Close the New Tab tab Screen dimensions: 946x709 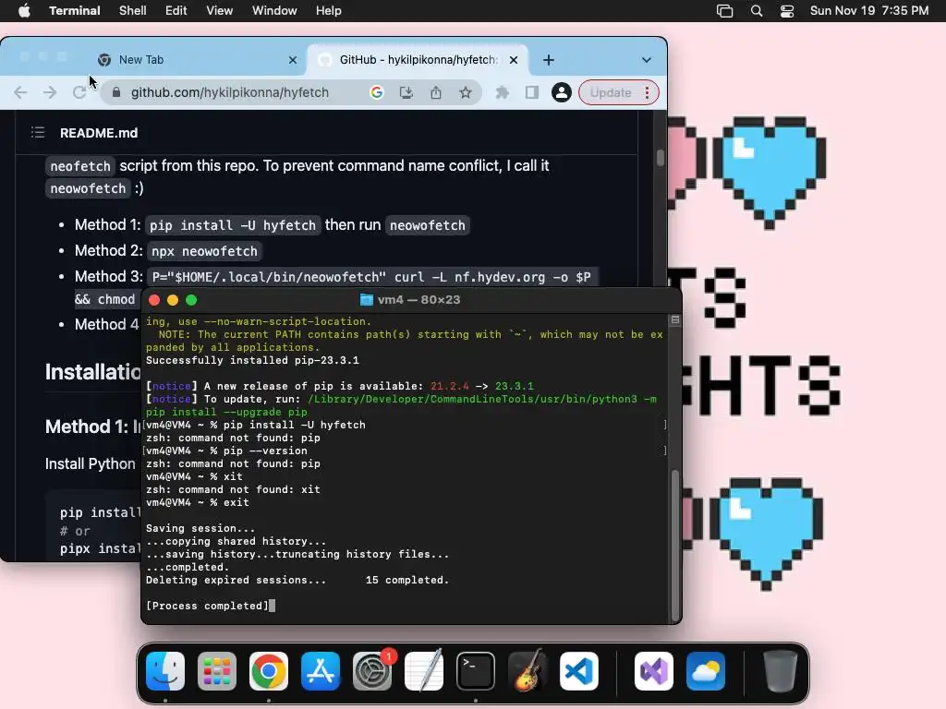click(293, 60)
